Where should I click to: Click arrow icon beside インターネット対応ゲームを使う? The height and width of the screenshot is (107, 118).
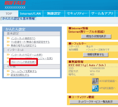click(8, 55)
